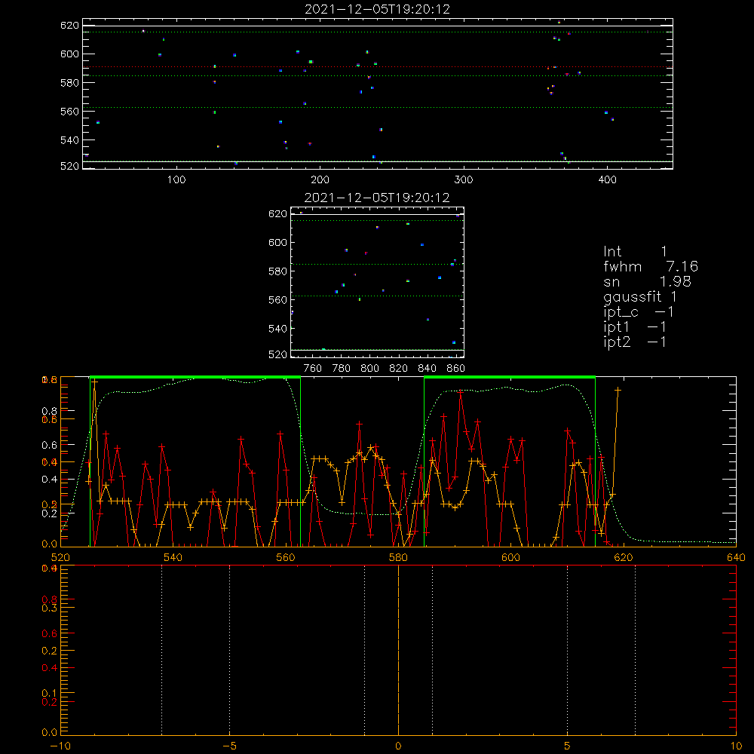The height and width of the screenshot is (754, 754).
Task: Click the 200 x-axis label of top plot
Action: [x=320, y=180]
